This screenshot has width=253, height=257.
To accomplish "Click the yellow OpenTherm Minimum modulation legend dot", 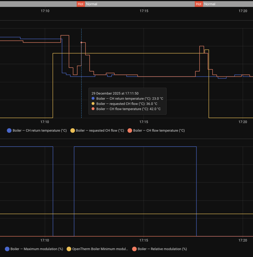I will 69,249.
